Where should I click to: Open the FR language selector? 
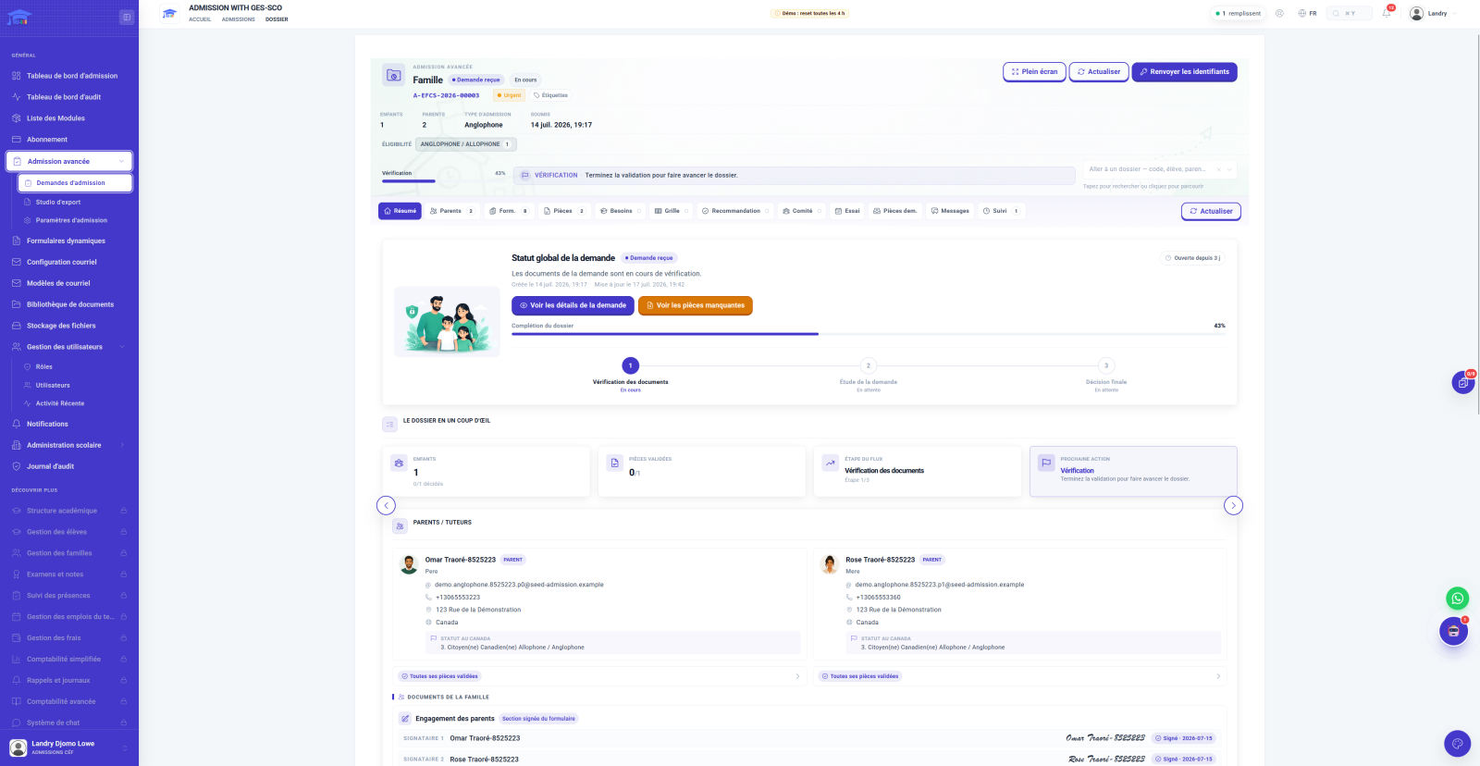[1307, 13]
